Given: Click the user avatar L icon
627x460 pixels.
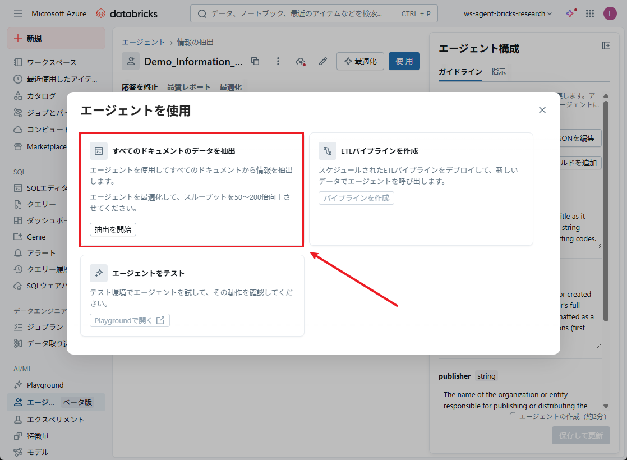Looking at the screenshot, I should pos(610,13).
